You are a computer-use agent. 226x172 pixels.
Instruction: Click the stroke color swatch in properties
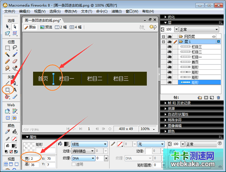pos(120,144)
